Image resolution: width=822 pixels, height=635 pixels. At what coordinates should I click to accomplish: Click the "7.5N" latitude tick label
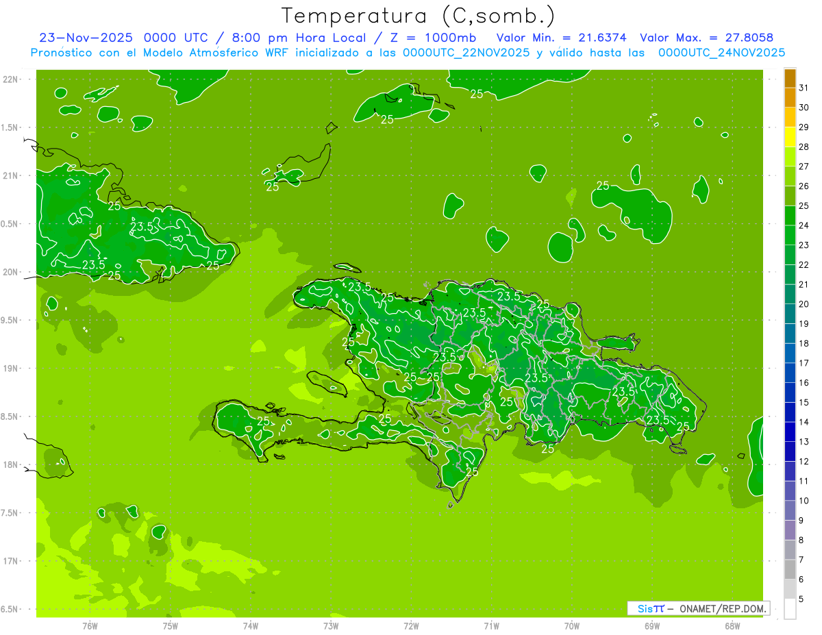pyautogui.click(x=10, y=512)
